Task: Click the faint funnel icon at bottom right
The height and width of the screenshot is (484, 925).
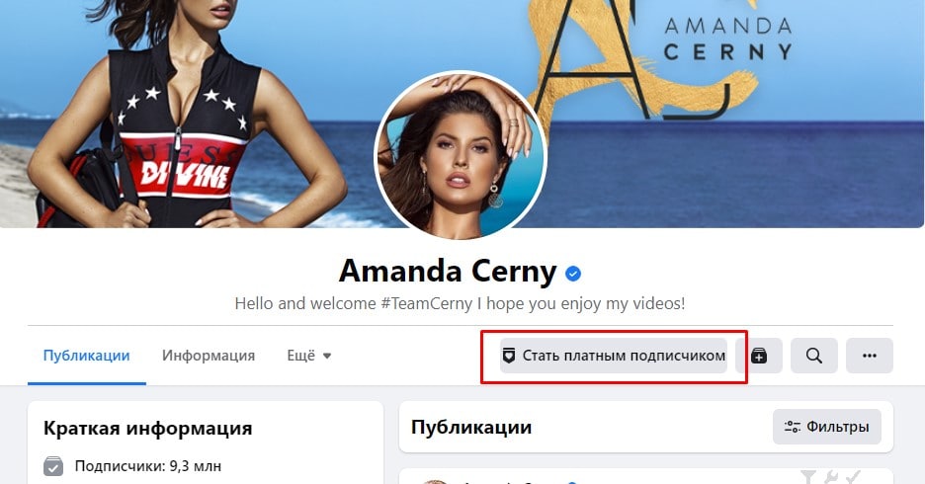Action: (808, 476)
